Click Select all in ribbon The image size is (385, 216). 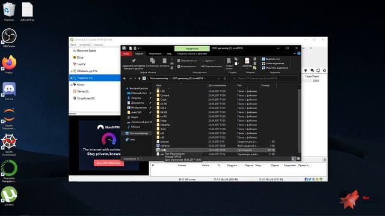271,59
